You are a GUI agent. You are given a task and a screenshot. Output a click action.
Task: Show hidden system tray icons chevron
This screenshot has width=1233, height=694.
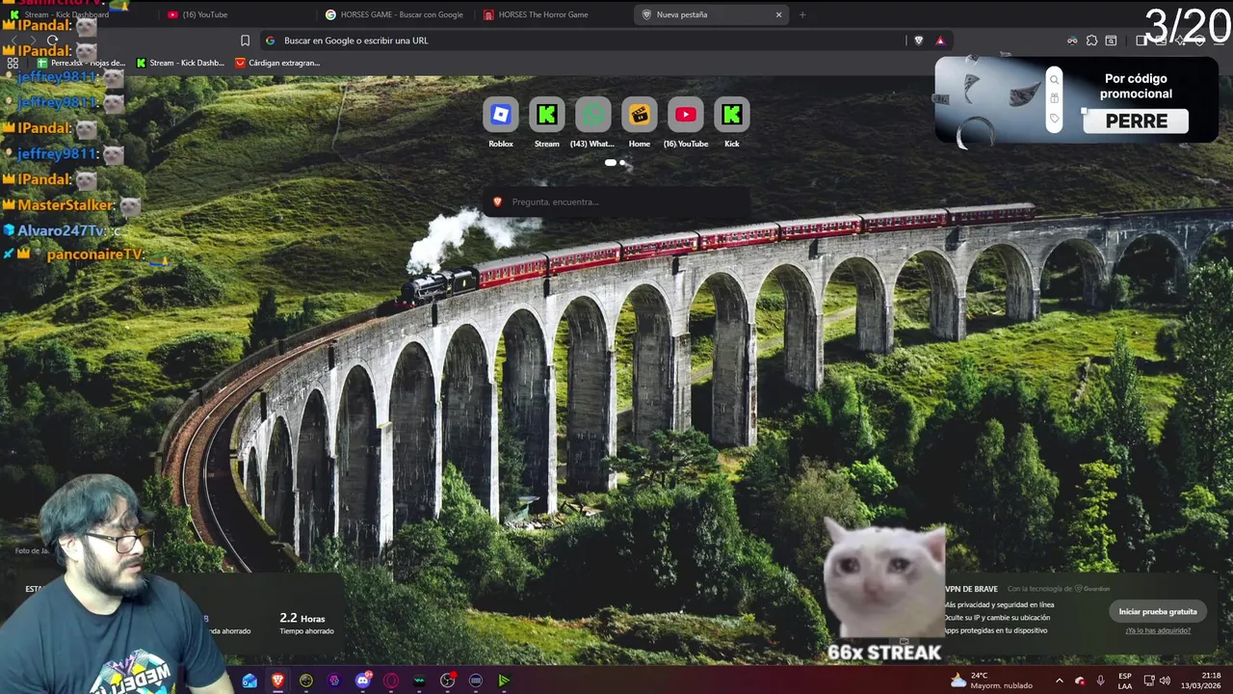(1059, 681)
